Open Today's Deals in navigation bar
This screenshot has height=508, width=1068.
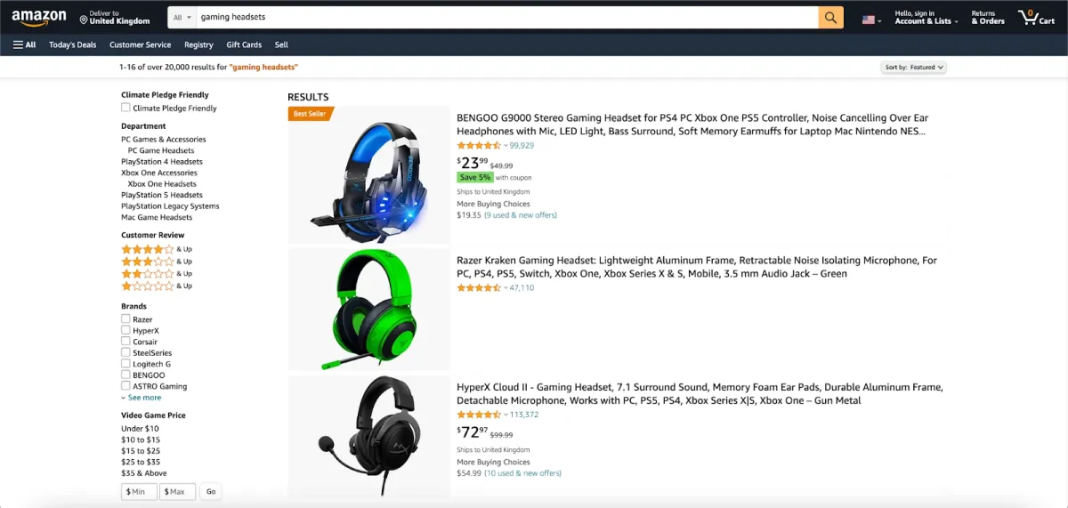[x=73, y=44]
